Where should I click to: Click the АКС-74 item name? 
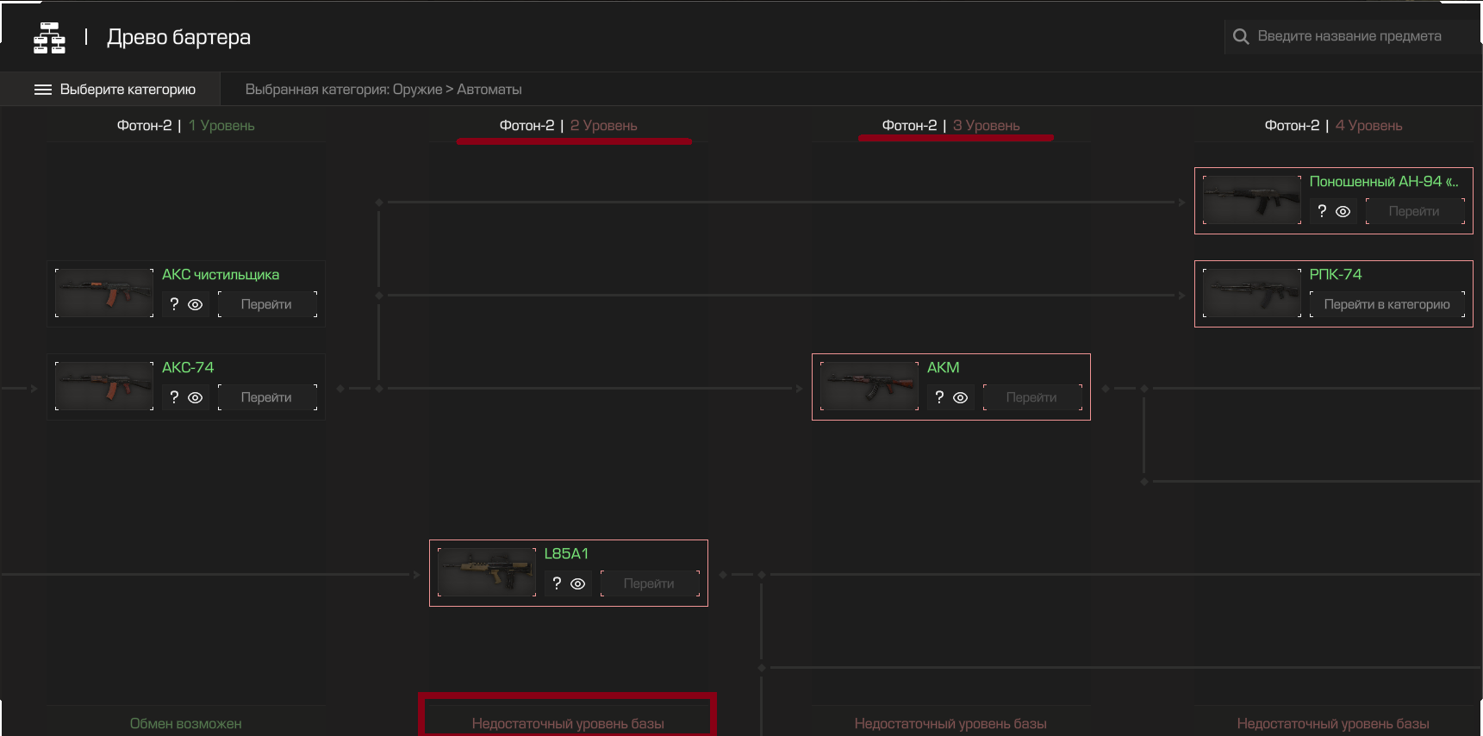tap(188, 368)
